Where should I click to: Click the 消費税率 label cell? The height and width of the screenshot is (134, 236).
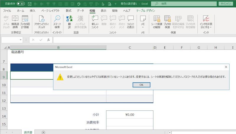pyautogui.click(x=93, y=123)
